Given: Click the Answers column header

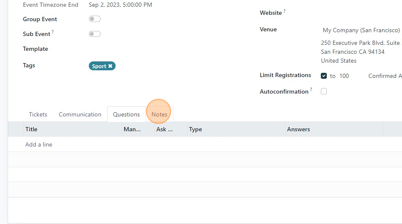Looking at the screenshot, I should (334, 129).
